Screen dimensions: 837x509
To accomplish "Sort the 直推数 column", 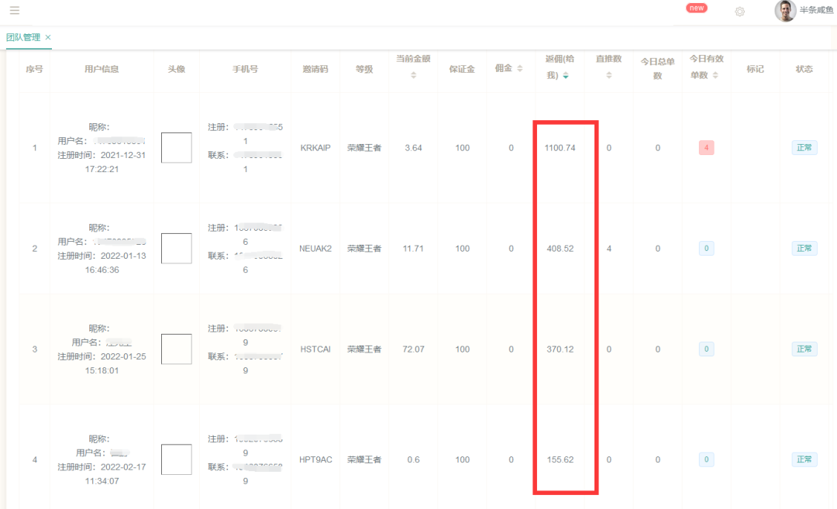I will point(608,76).
